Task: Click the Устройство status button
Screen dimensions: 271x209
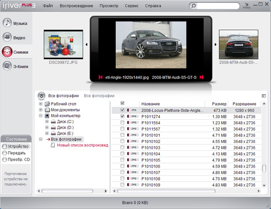Action: (x=16, y=146)
